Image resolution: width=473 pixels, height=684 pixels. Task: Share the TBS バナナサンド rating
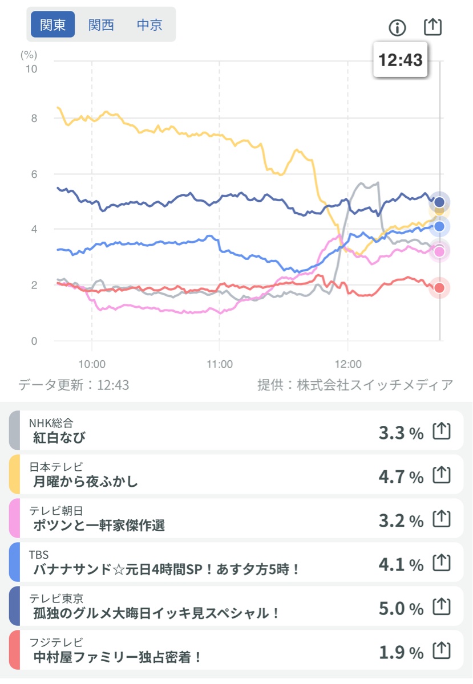(x=442, y=563)
